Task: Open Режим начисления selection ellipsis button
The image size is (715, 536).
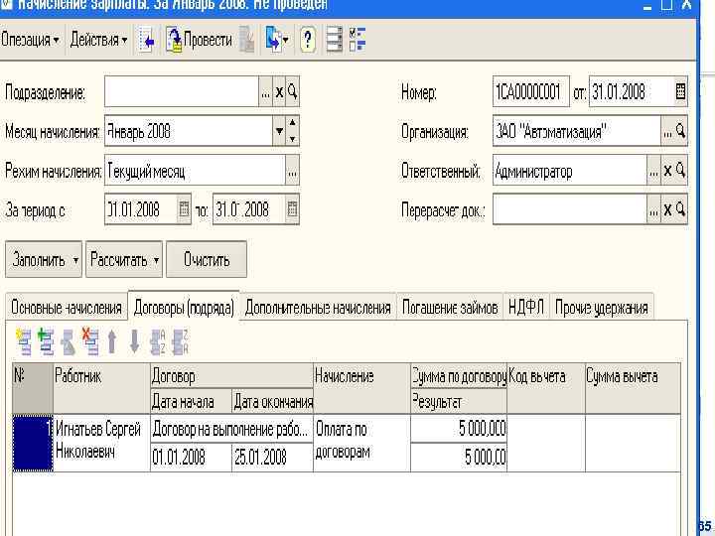Action: click(292, 171)
